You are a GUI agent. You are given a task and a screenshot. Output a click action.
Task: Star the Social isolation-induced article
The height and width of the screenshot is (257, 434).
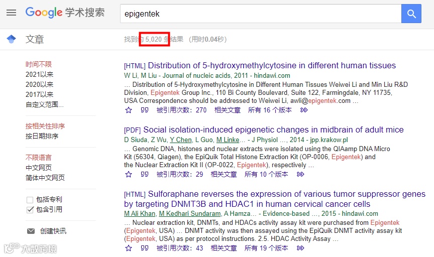(129, 174)
